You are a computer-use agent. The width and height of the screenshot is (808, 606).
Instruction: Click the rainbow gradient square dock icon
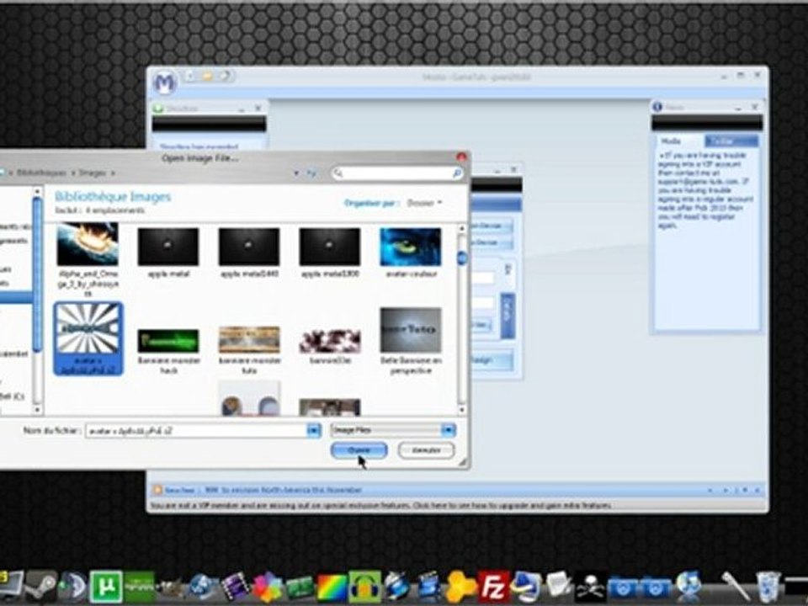[332, 587]
